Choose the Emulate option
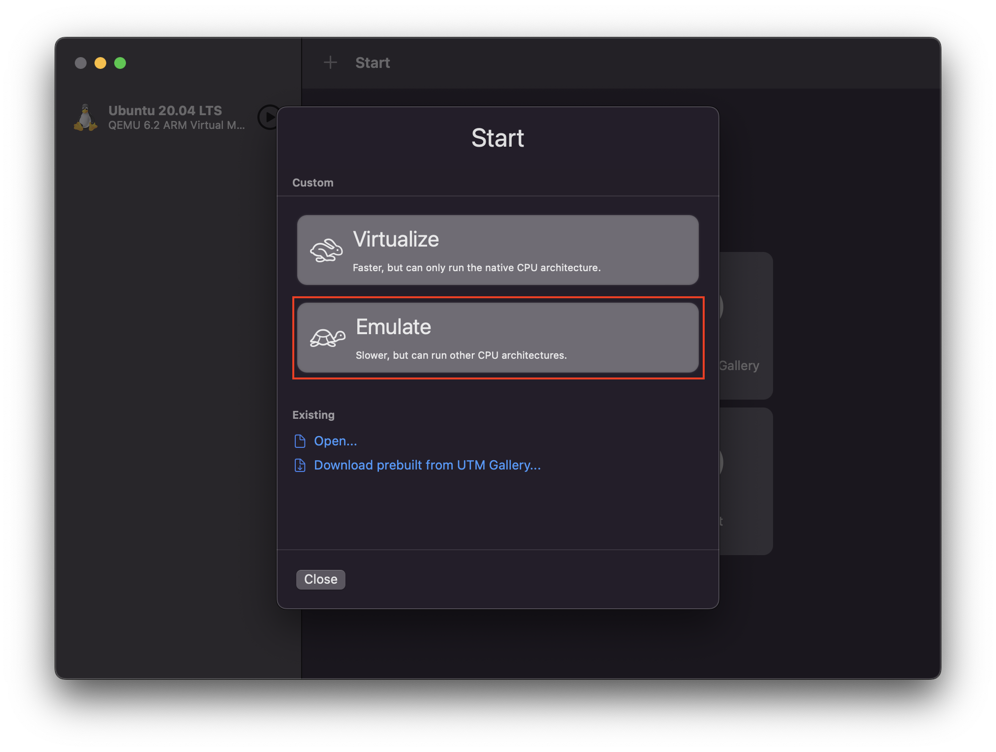Image resolution: width=996 pixels, height=752 pixels. click(498, 338)
